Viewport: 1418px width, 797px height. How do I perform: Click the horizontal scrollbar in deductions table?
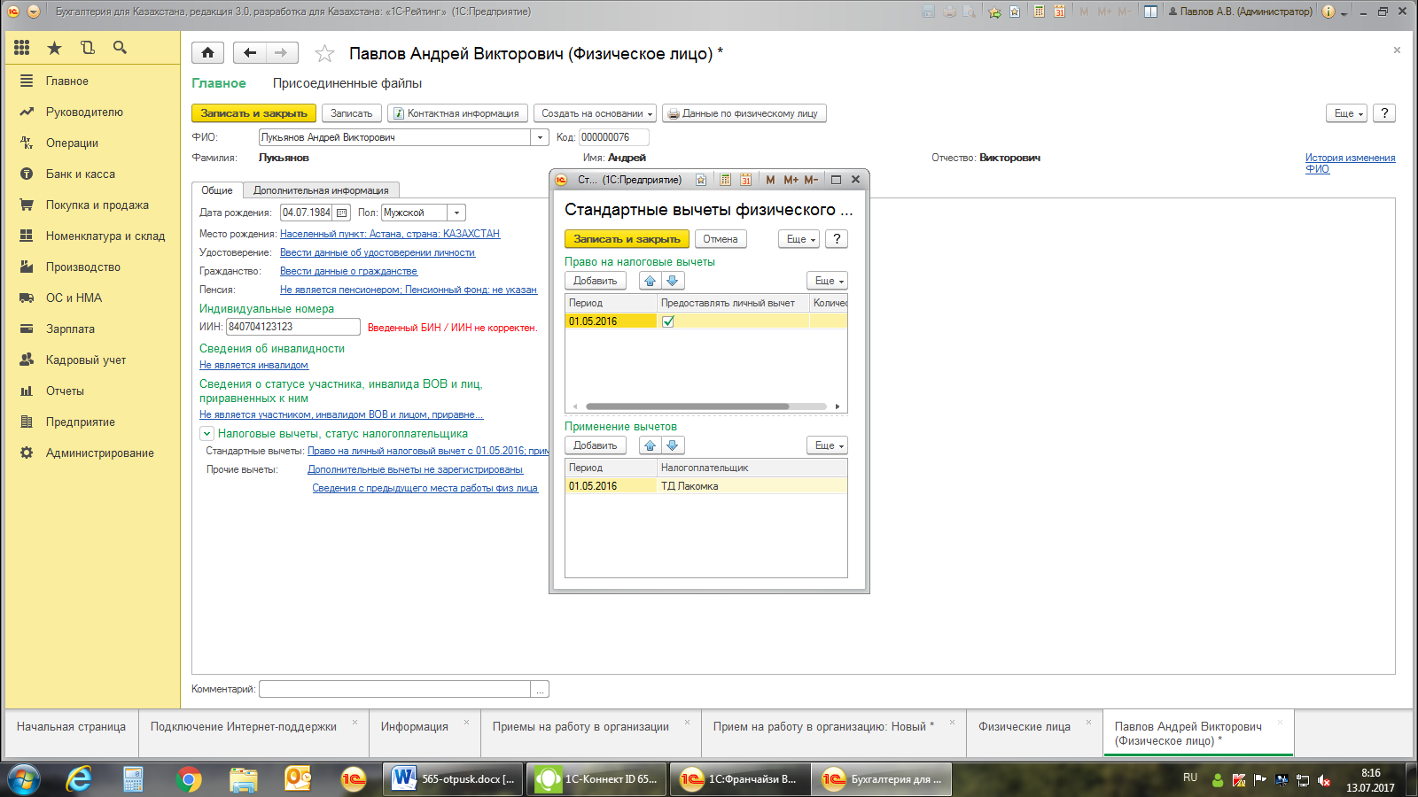688,406
